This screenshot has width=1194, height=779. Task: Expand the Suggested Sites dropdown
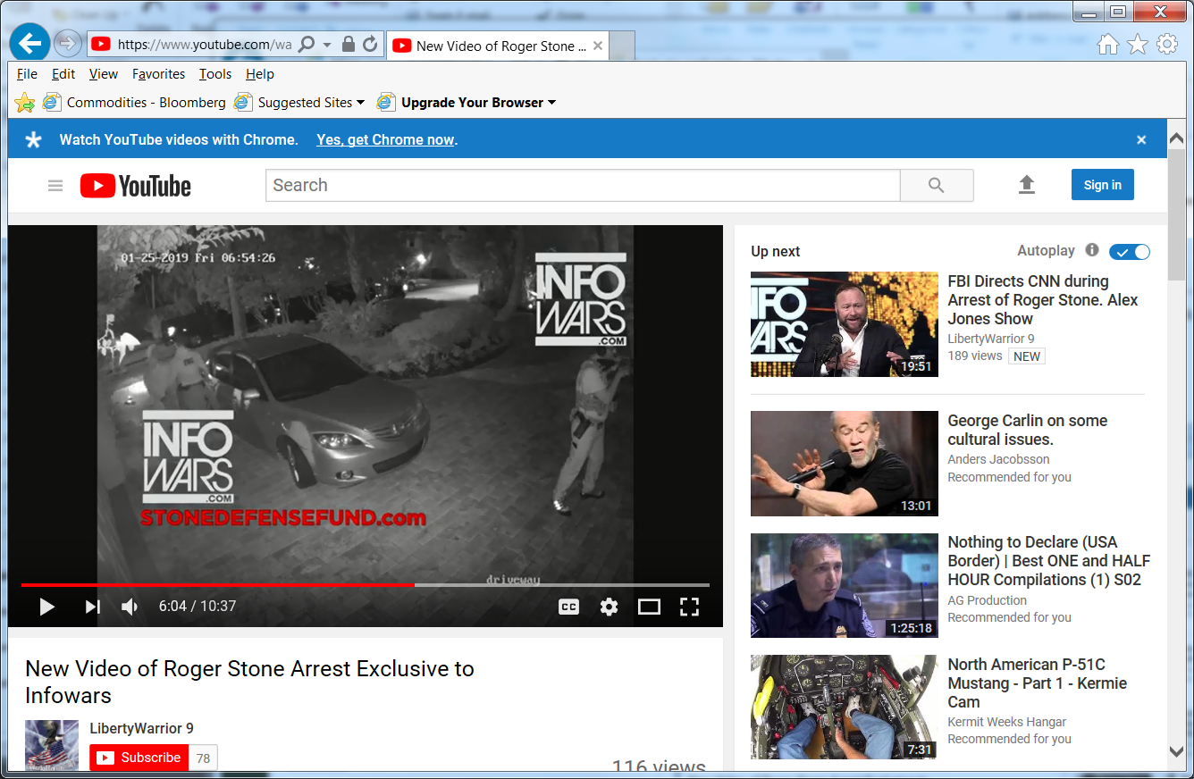tap(360, 103)
